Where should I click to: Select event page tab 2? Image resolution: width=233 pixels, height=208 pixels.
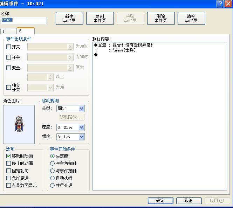[x=26, y=31]
